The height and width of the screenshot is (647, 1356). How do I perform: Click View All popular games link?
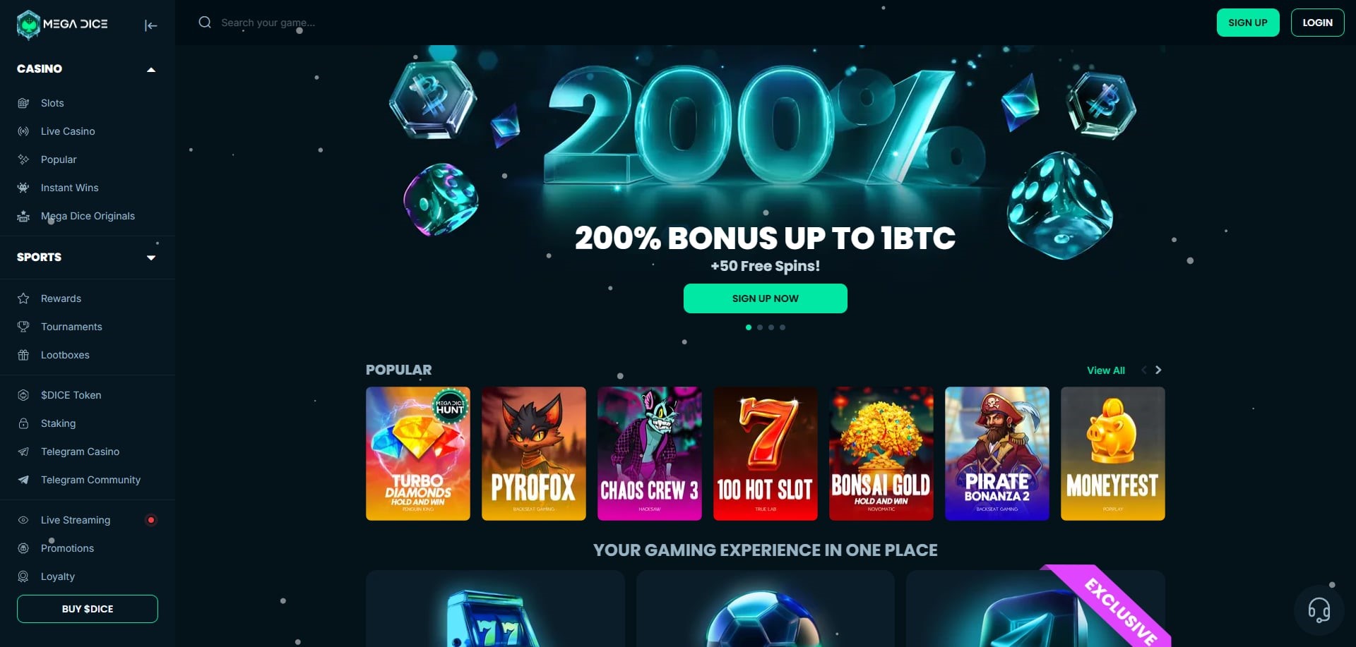(1105, 370)
